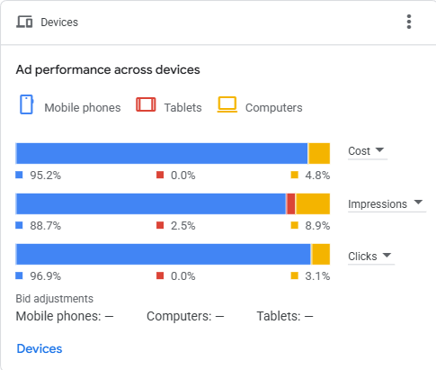This screenshot has width=436, height=370.
Task: Click the yellow Computers laptop legend icon
Action: tap(227, 104)
